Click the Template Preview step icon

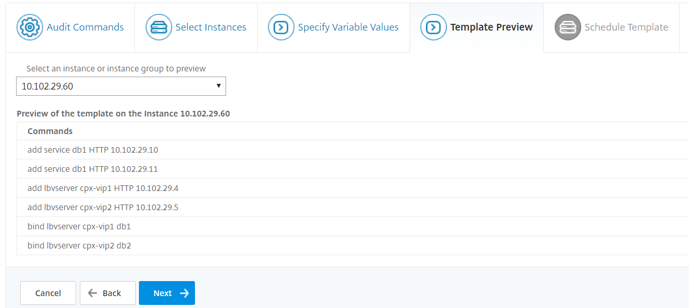click(x=433, y=27)
